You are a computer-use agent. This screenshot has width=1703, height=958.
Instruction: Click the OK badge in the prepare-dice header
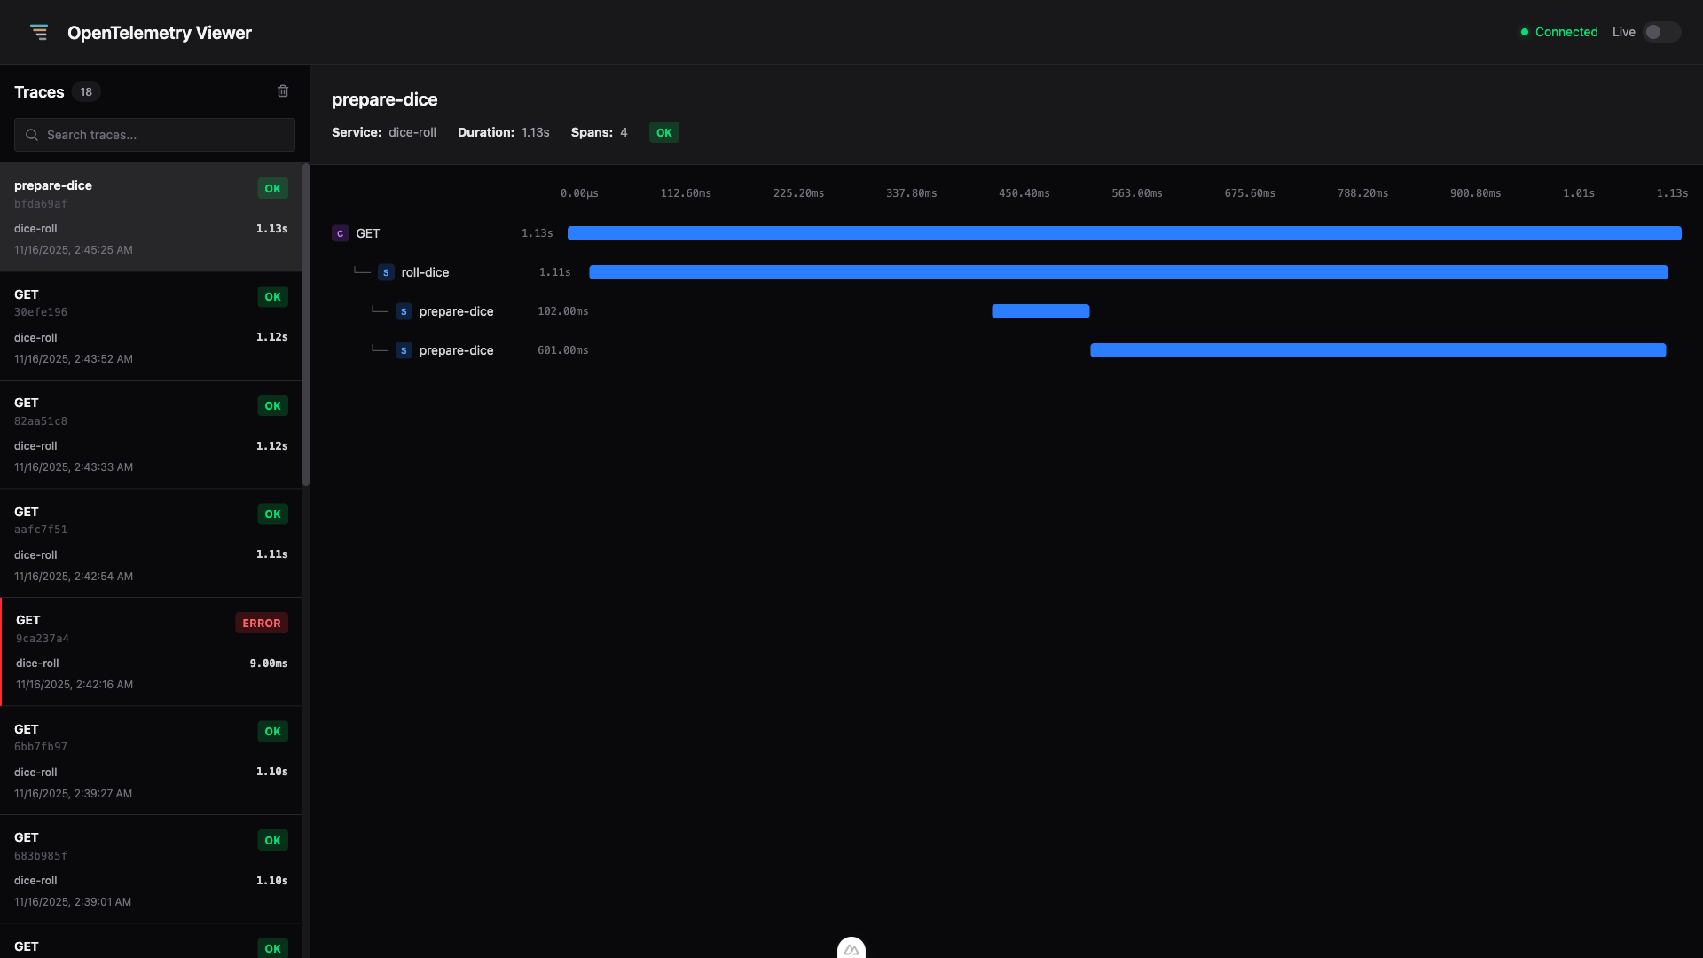(x=663, y=132)
